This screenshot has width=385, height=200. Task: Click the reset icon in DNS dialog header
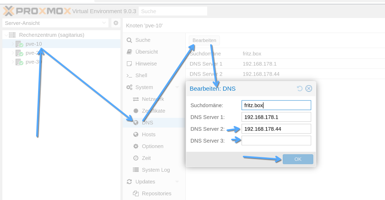300,88
